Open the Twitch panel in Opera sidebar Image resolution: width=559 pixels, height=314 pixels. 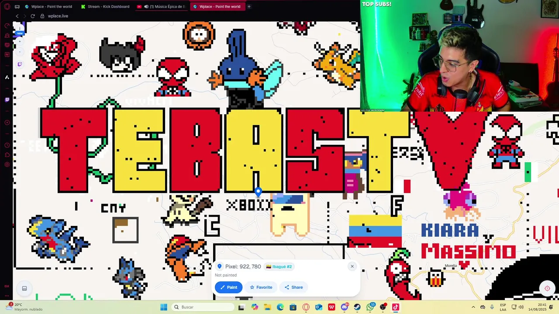(x=7, y=100)
